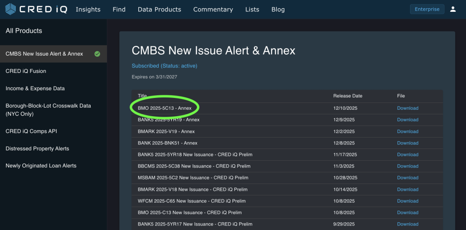Click the Enterprise button
Viewport: 466px width, 230px height.
point(427,9)
